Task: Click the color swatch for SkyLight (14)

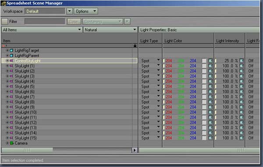Action: [204, 133]
